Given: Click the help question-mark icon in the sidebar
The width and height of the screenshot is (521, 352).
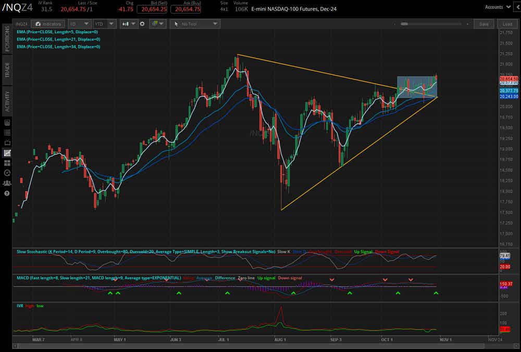Looking at the screenshot, I should click(x=6, y=193).
